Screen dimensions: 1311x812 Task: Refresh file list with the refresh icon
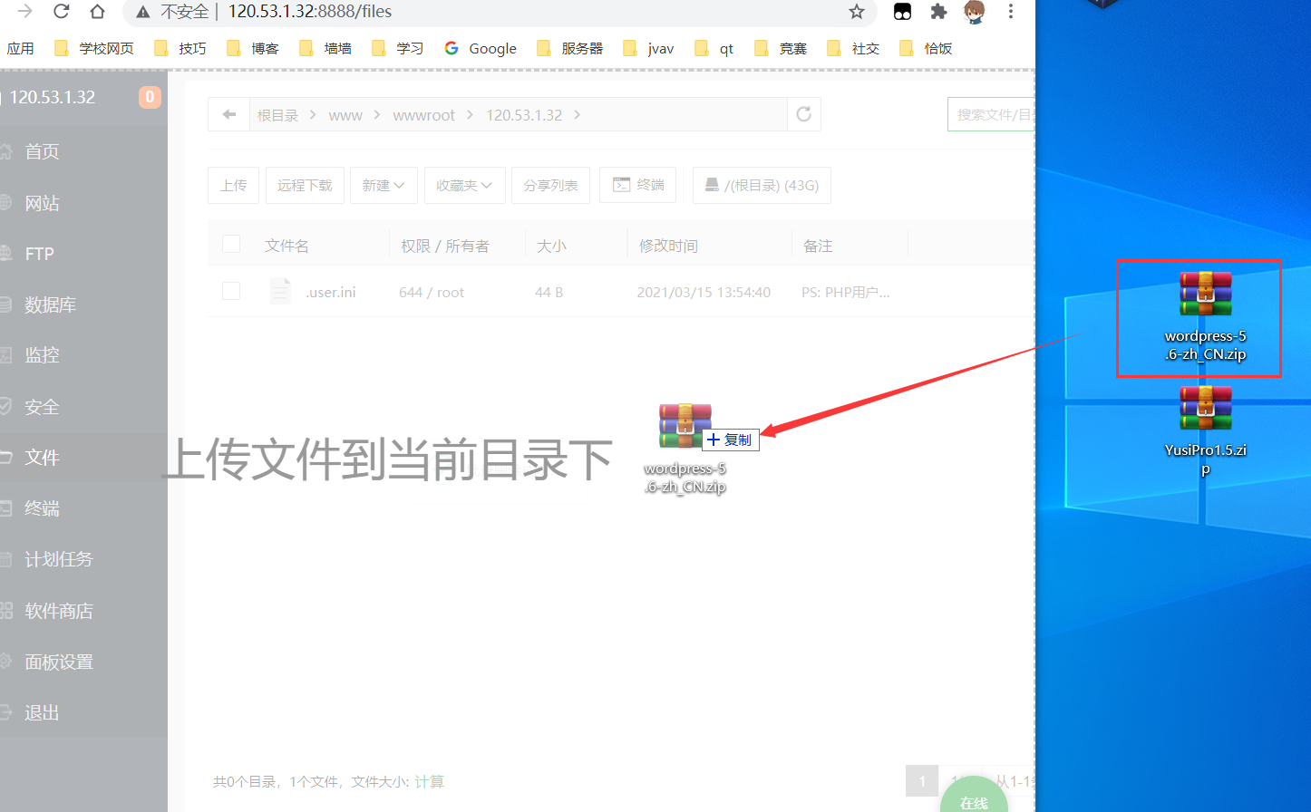click(803, 113)
